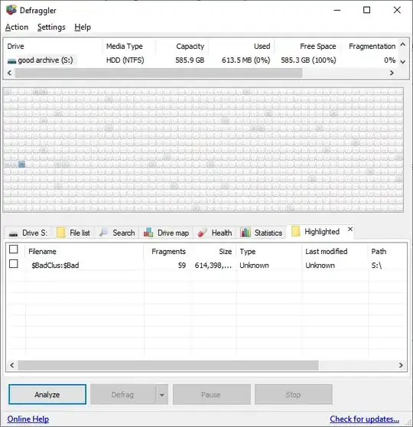Click the Defraggler app logo icon
This screenshot has height=427, width=413.
11,10
